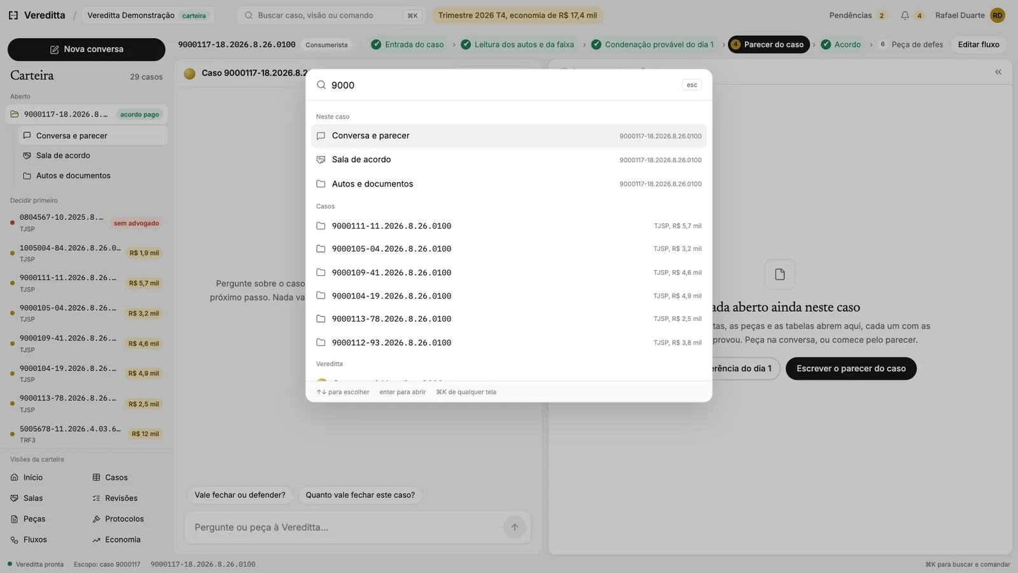Select Leitura dos autos e da faixa step

coord(517,45)
